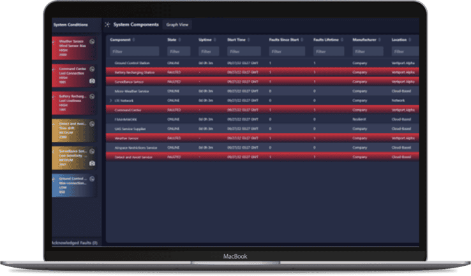The width and height of the screenshot is (471, 276).
Task: Click the circle icon on Command Center card
Action: tap(92, 69)
